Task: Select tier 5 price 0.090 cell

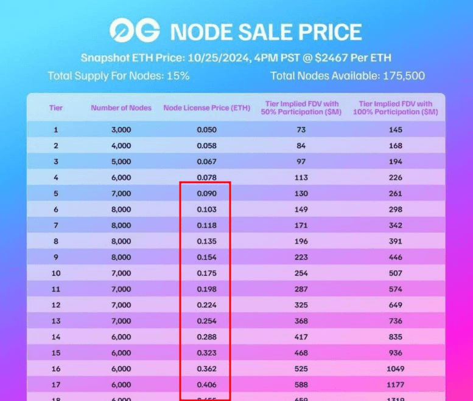Action: (206, 193)
